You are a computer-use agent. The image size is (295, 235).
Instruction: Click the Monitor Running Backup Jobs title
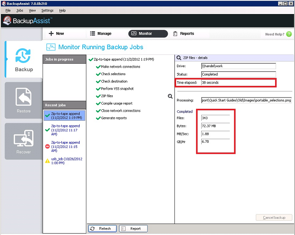(x=101, y=47)
